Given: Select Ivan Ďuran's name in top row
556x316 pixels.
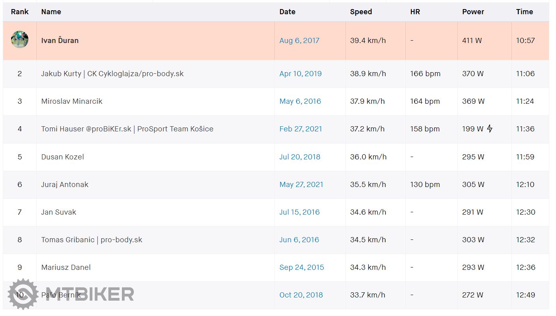Looking at the screenshot, I should pyautogui.click(x=60, y=41).
